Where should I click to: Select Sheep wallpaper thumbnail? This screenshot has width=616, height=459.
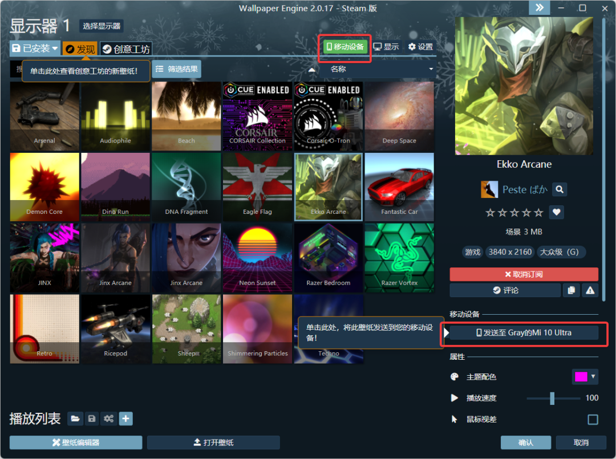click(186, 329)
